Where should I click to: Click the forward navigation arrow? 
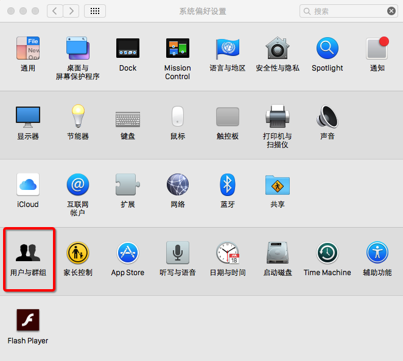(71, 11)
